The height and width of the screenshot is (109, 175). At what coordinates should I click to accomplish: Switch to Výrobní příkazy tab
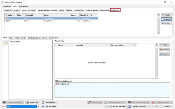79,10
